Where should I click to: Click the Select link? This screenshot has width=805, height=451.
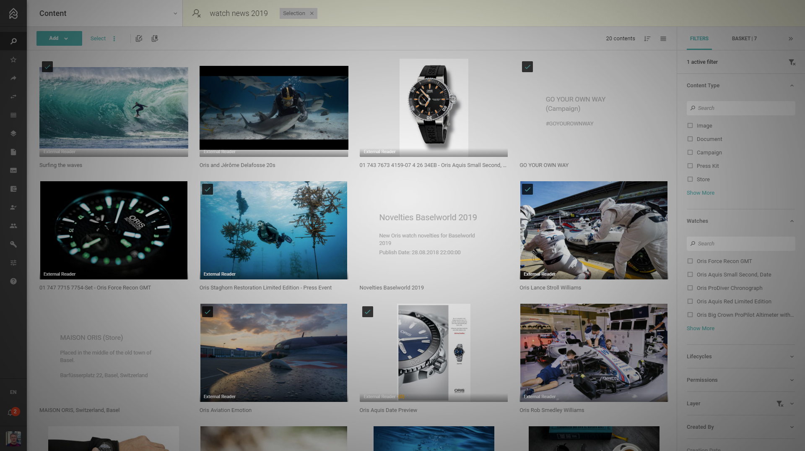[98, 38]
